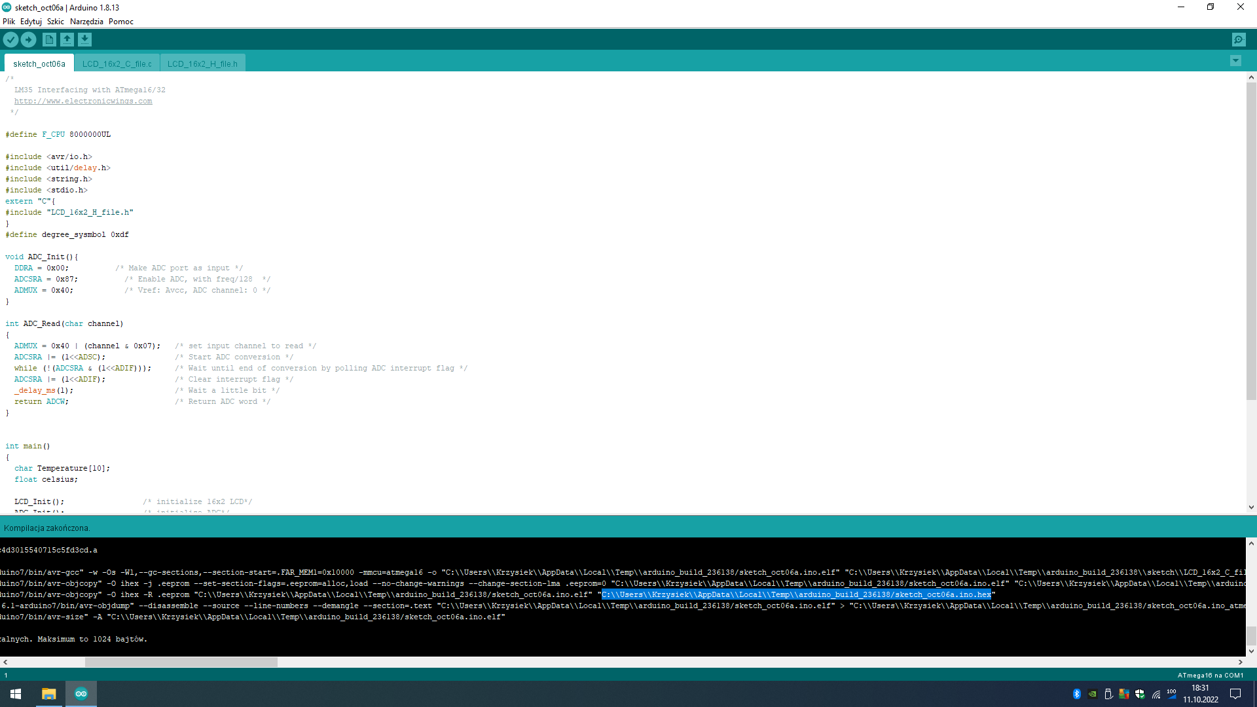Open the NVIDIA tray icon
The width and height of the screenshot is (1257, 707).
pyautogui.click(x=1093, y=694)
